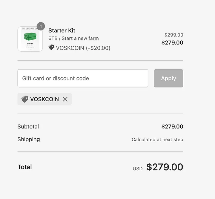The image size is (215, 199).
Task: Click the Total label
Action: coord(24,167)
